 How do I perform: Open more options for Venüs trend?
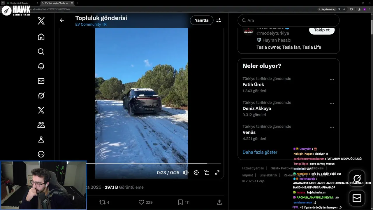click(332, 127)
